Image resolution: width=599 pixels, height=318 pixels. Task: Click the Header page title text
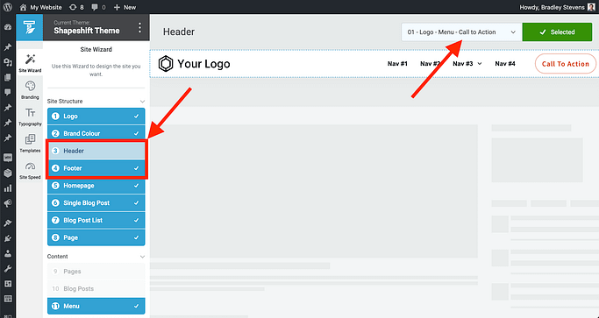click(x=179, y=32)
